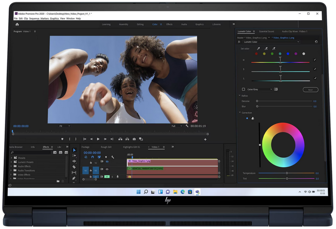This screenshot has width=336, height=229.
Task: Open the Color/Gray dropdown
Action: pyautogui.click(x=259, y=89)
